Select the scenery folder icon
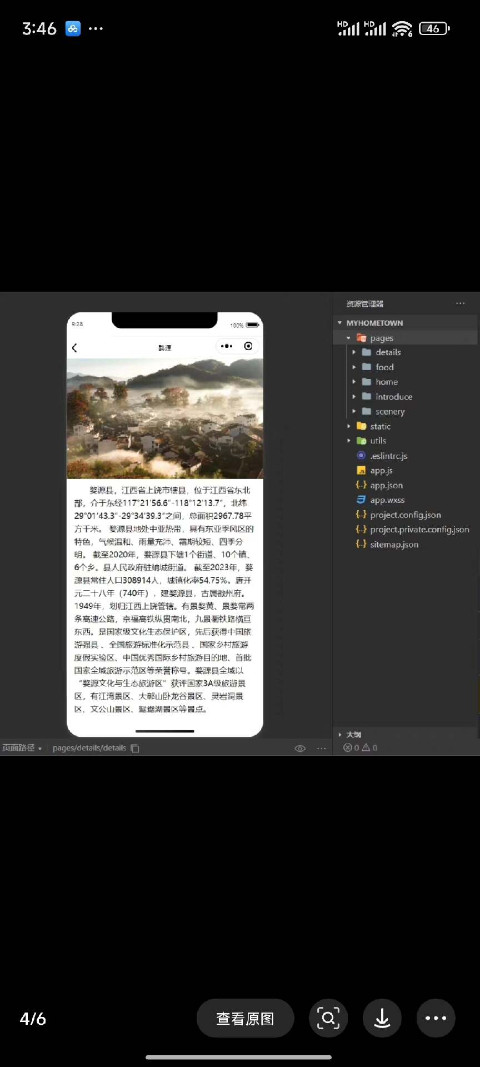This screenshot has width=480, height=1067. click(x=367, y=411)
